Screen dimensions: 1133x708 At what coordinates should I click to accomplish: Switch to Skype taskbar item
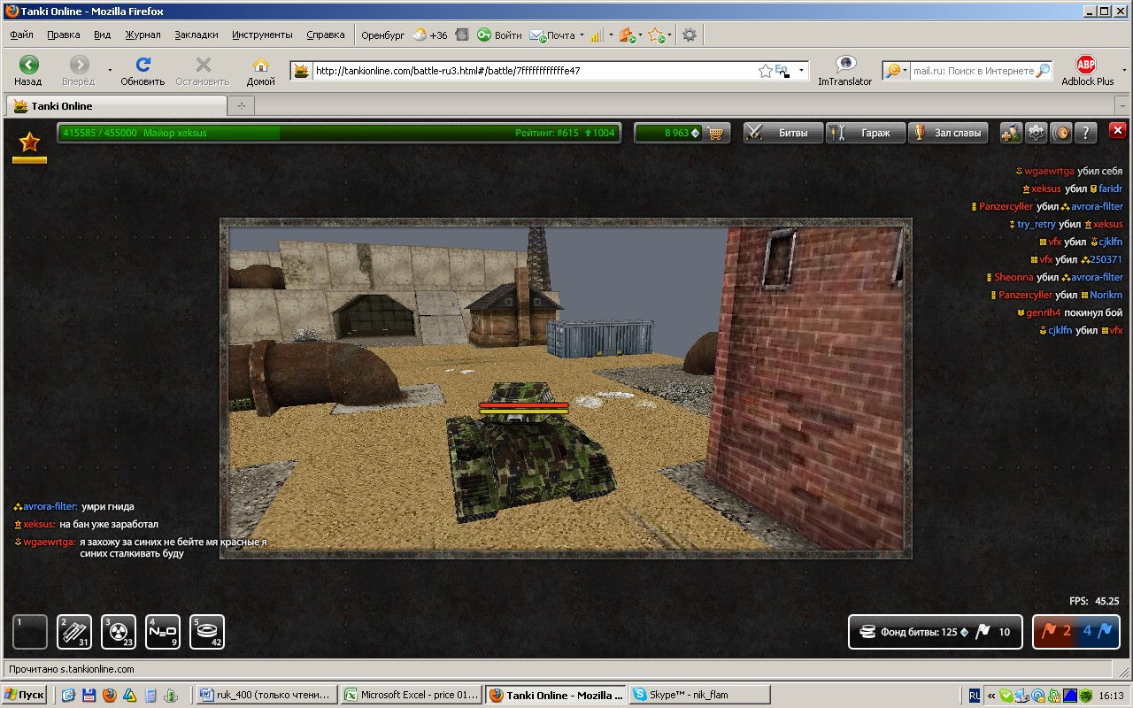(x=699, y=695)
